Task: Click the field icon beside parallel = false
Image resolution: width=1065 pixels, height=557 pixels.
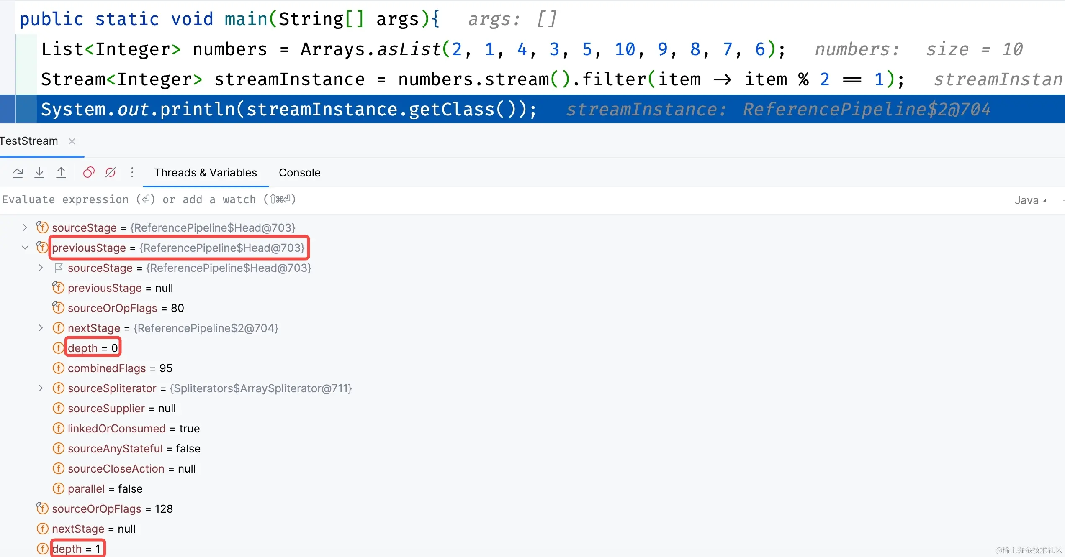Action: [58, 488]
